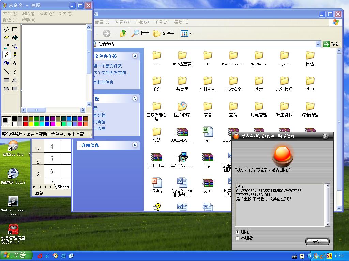Pick the yellow swatch in Paint palette
This screenshot has width=349, height=261.
click(31, 124)
